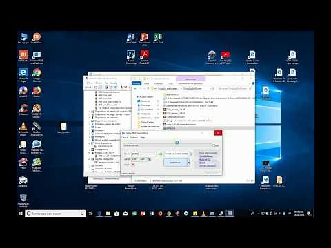The image size is (331, 248).
Task: Open the Firefox desktop shortcut
Action: 37,92
